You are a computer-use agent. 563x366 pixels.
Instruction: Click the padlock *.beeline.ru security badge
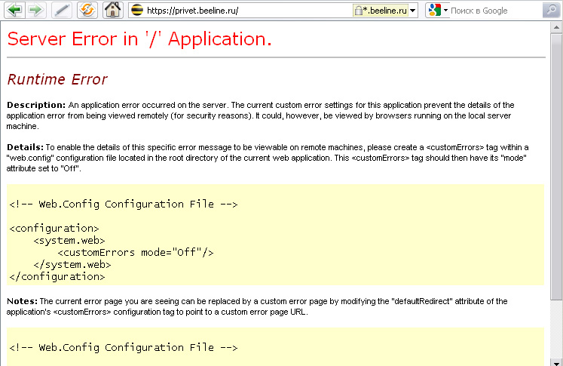pyautogui.click(x=381, y=11)
